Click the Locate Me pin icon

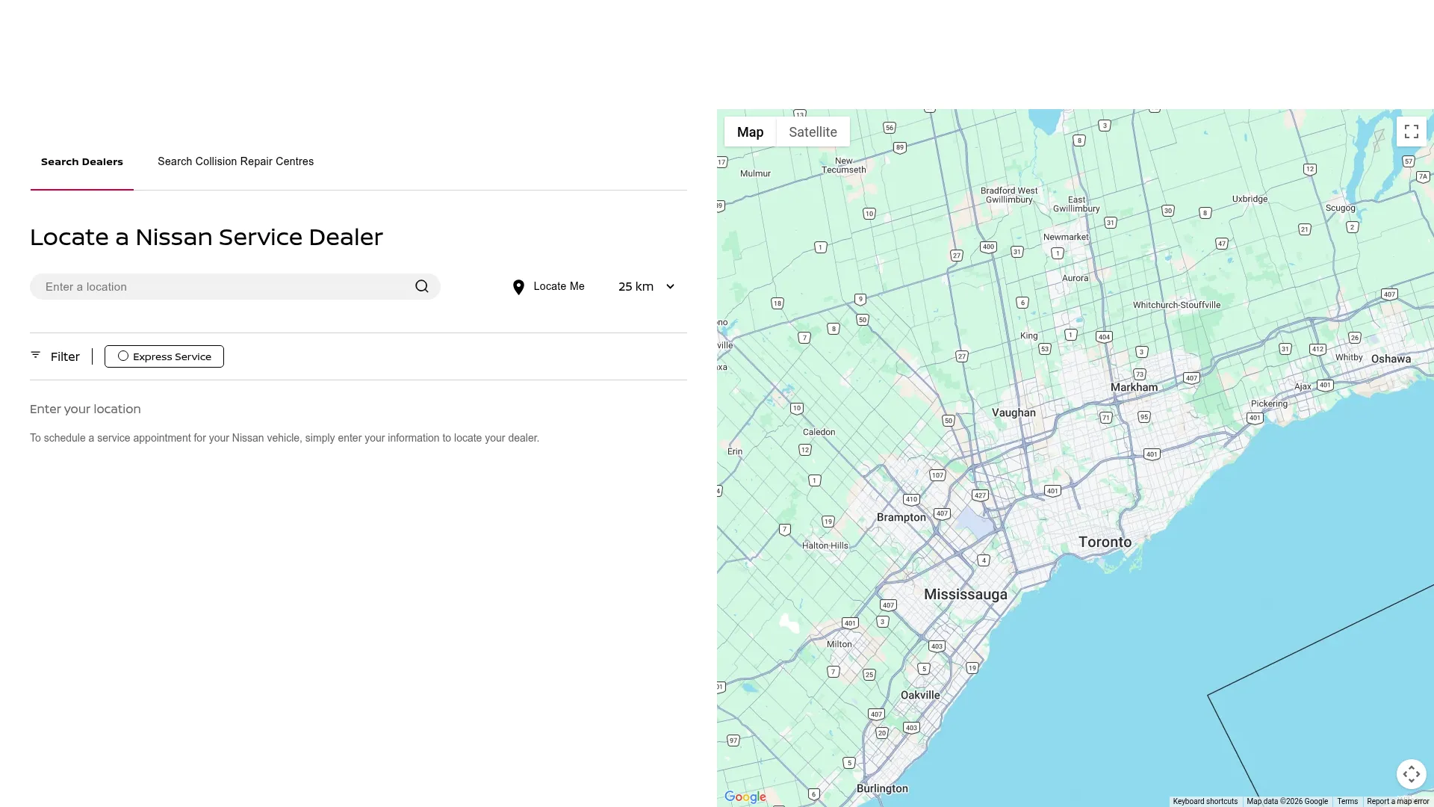(518, 287)
